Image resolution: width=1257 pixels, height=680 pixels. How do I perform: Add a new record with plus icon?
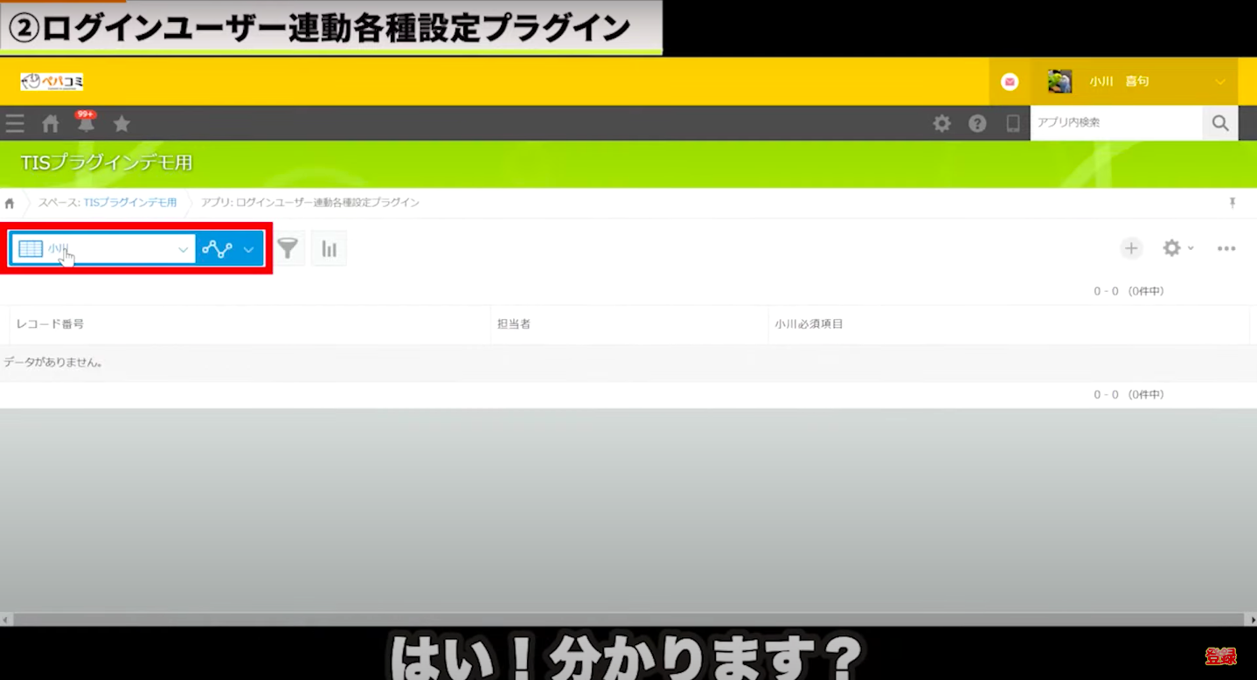pyautogui.click(x=1131, y=248)
